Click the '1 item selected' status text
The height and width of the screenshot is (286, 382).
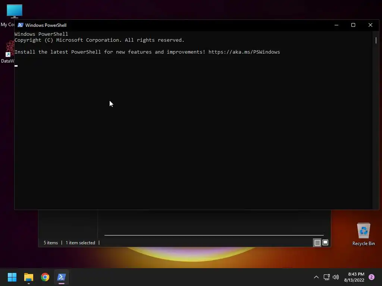point(81,243)
